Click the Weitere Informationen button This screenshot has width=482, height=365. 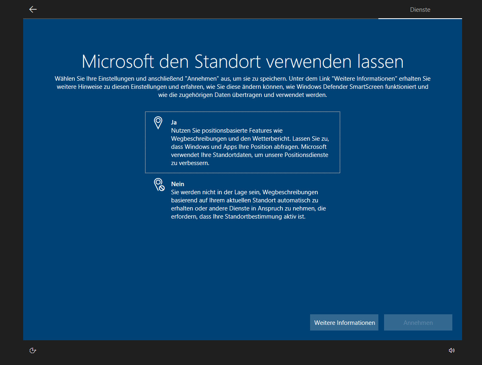[x=344, y=322]
